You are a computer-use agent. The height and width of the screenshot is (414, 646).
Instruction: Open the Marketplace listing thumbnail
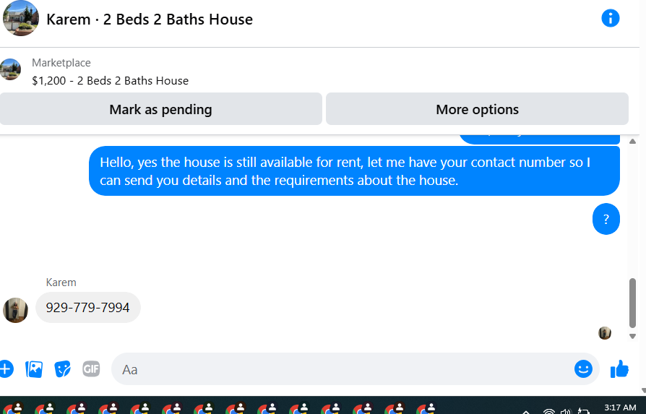pyautogui.click(x=11, y=69)
